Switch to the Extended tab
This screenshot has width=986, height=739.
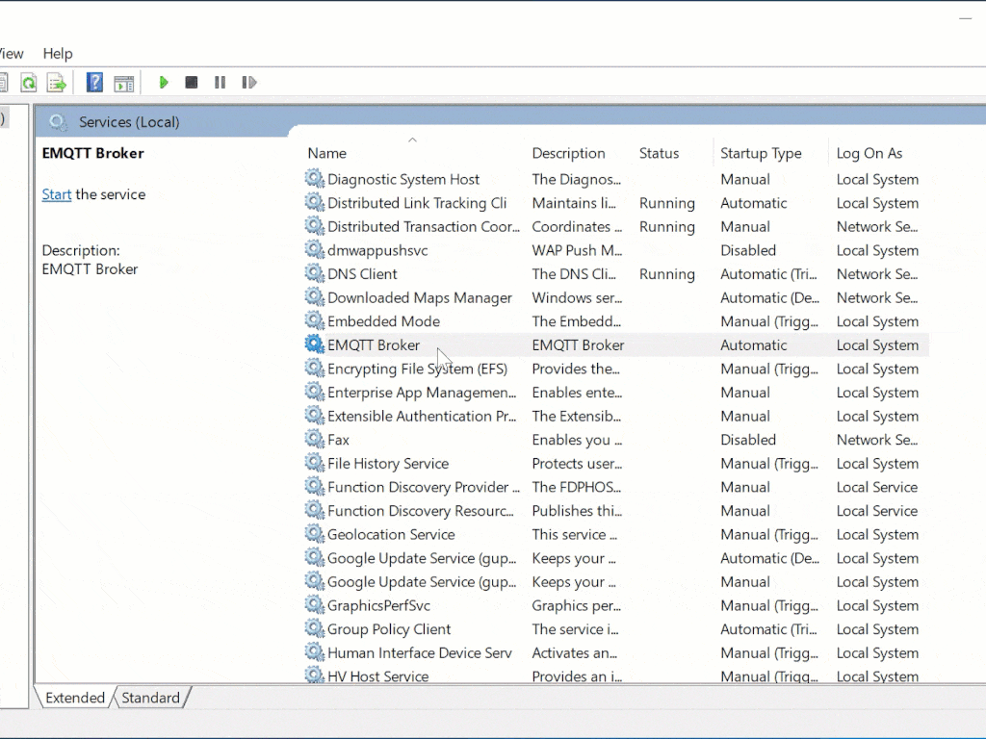click(x=75, y=698)
